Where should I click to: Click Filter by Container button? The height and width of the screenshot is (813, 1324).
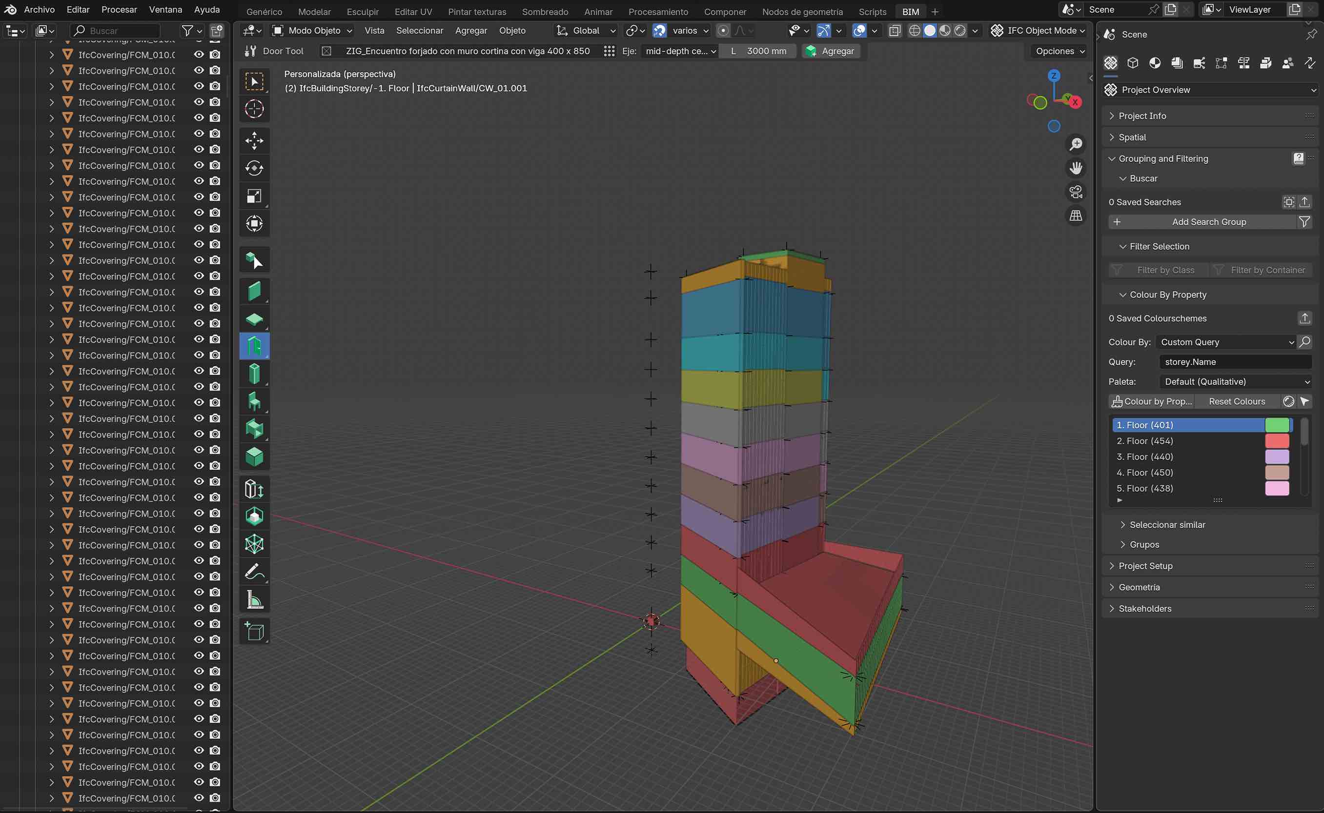[x=1261, y=270]
